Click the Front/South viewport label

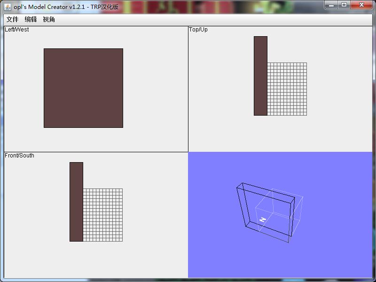coord(19,156)
